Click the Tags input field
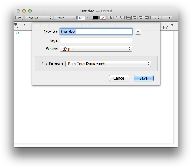 point(96,40)
